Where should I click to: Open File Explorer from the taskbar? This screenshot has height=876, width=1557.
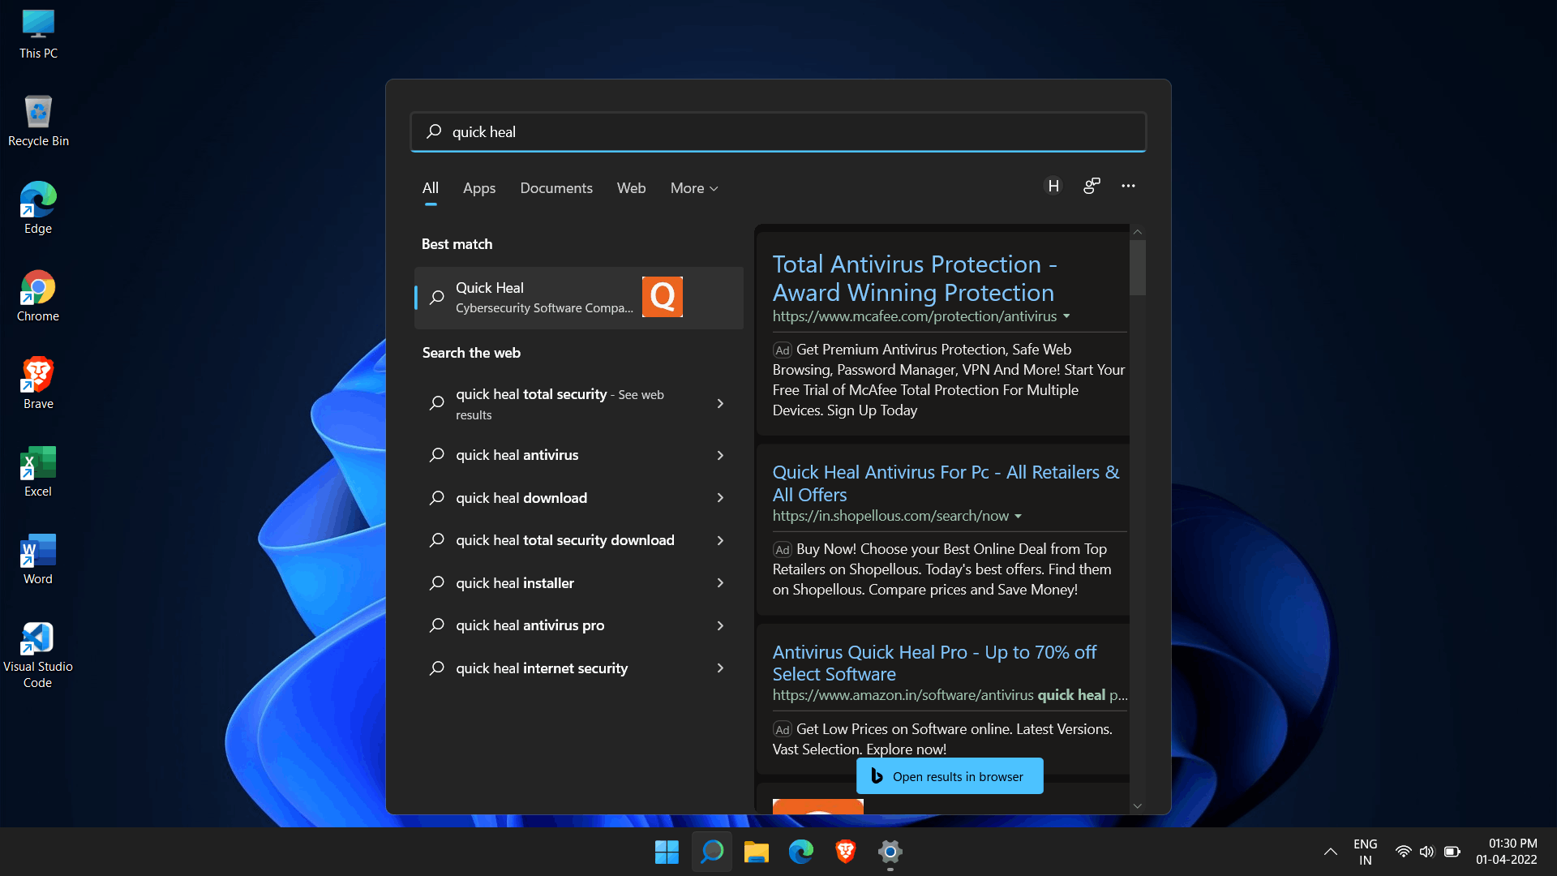click(756, 852)
